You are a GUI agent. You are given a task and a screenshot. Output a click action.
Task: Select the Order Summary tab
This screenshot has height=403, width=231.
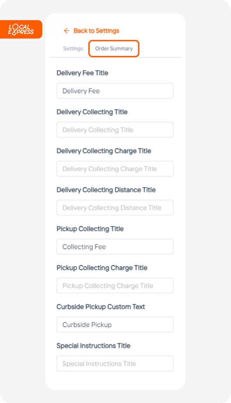(114, 48)
